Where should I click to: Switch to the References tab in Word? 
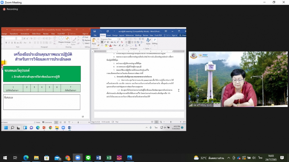coord(129,35)
